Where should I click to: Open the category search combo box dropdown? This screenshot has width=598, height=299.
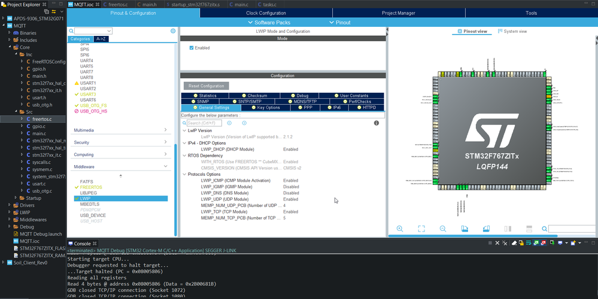pos(109,31)
